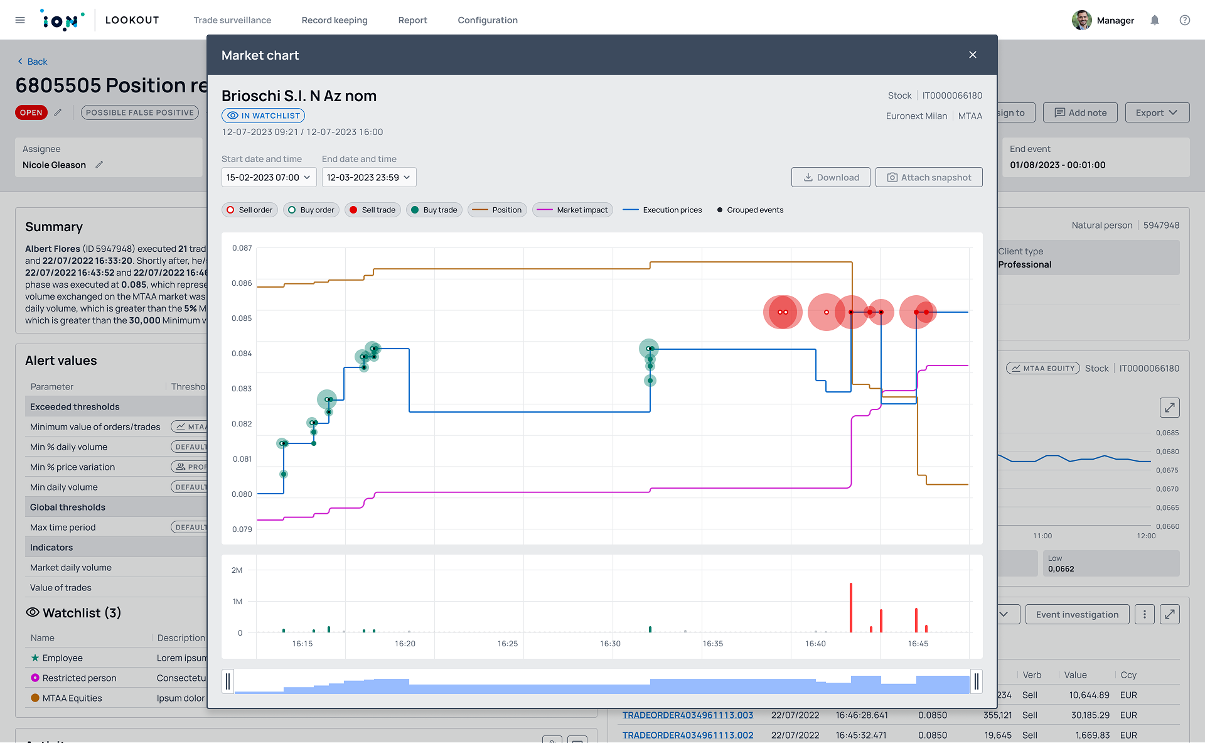Close the Market chart dialog
The width and height of the screenshot is (1205, 743).
point(973,55)
